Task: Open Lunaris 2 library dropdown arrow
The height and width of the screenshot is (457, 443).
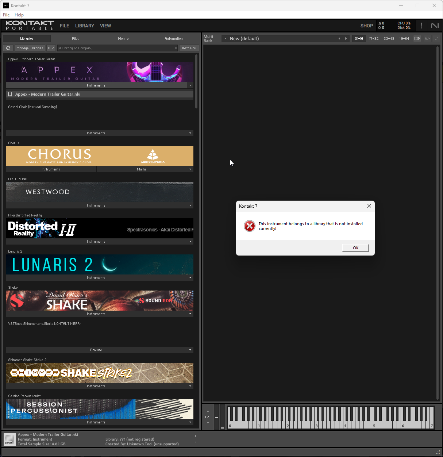Action: tap(190, 277)
